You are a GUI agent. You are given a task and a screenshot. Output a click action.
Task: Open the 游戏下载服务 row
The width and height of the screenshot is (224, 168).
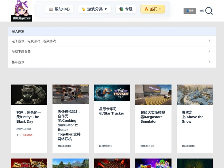(112, 52)
